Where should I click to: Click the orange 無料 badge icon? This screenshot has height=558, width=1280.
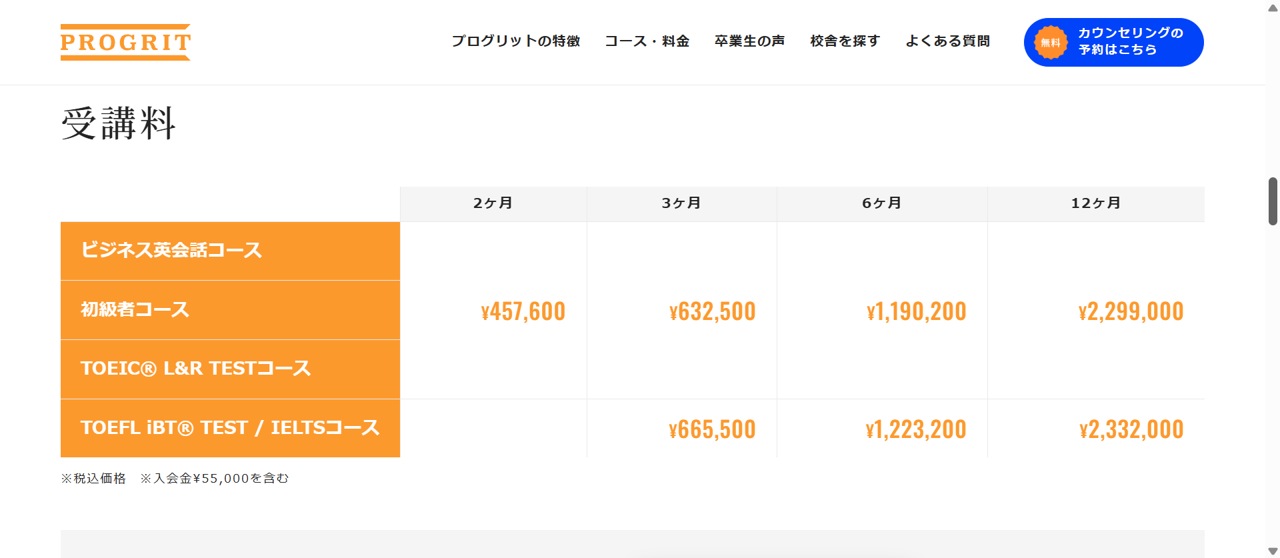pyautogui.click(x=1051, y=43)
